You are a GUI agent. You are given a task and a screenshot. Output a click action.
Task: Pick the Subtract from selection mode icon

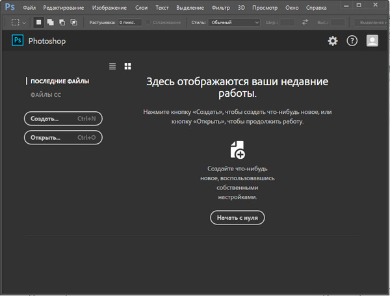pyautogui.click(x=62, y=22)
